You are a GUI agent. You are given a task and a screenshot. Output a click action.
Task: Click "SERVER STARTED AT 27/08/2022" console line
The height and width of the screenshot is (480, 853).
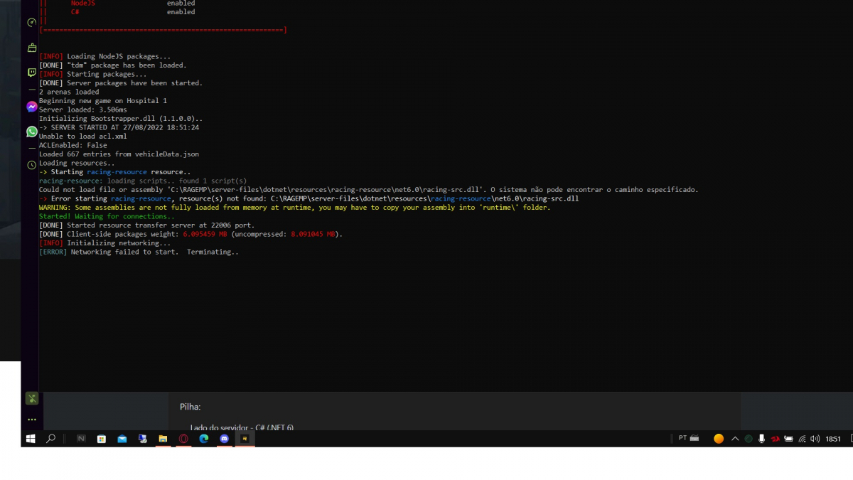119,127
